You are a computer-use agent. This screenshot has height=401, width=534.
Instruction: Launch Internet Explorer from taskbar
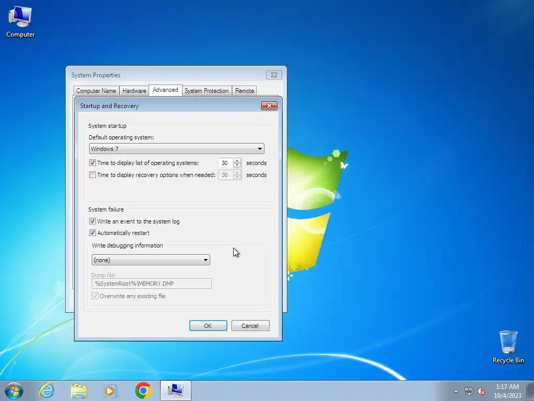click(46, 391)
